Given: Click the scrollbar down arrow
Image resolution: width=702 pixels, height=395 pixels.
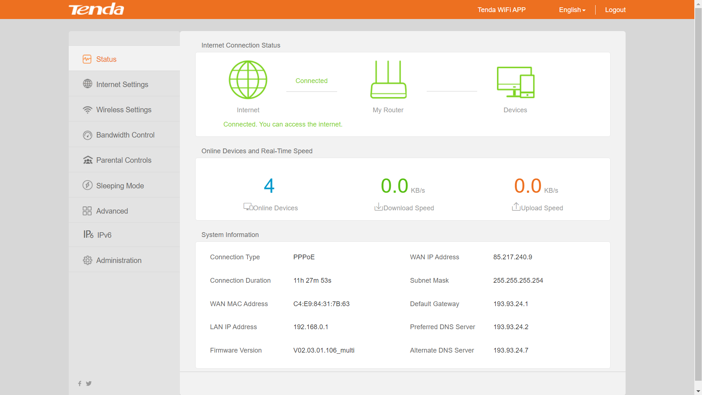Looking at the screenshot, I should coord(698,391).
